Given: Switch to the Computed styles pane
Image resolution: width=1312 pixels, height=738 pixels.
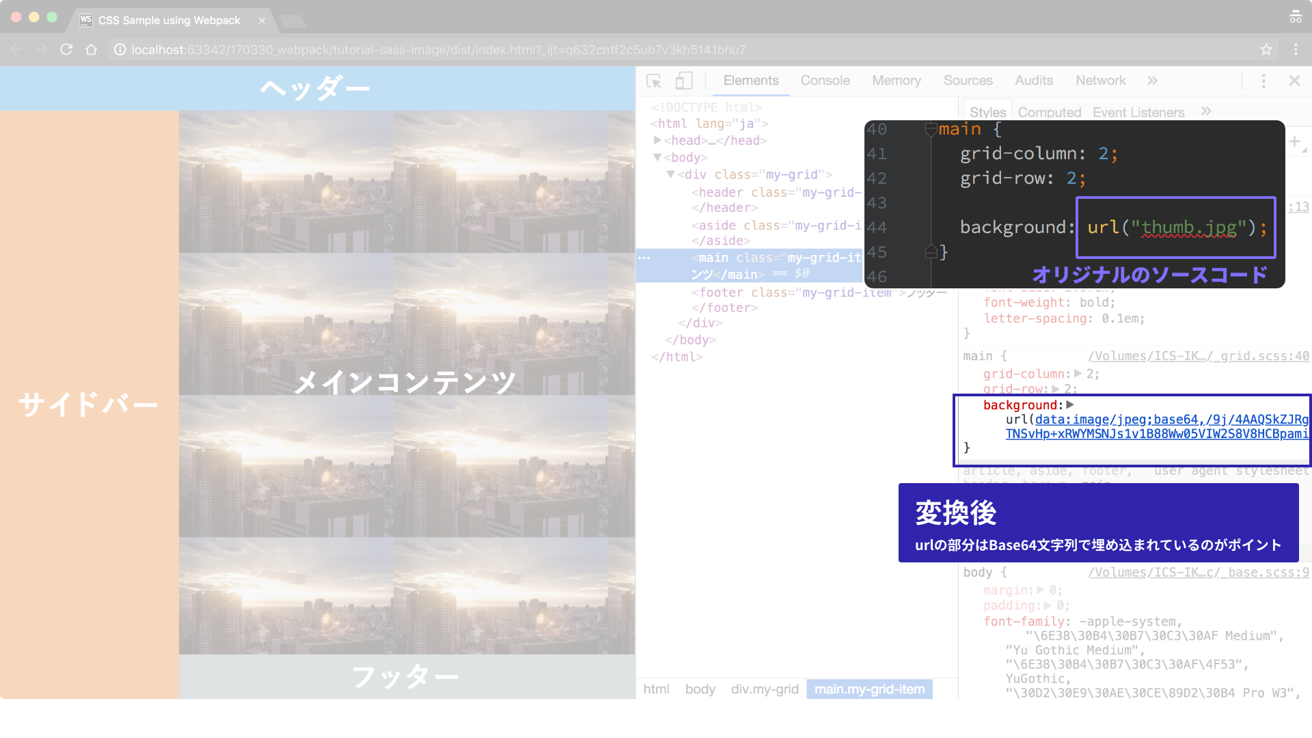Looking at the screenshot, I should [1049, 112].
